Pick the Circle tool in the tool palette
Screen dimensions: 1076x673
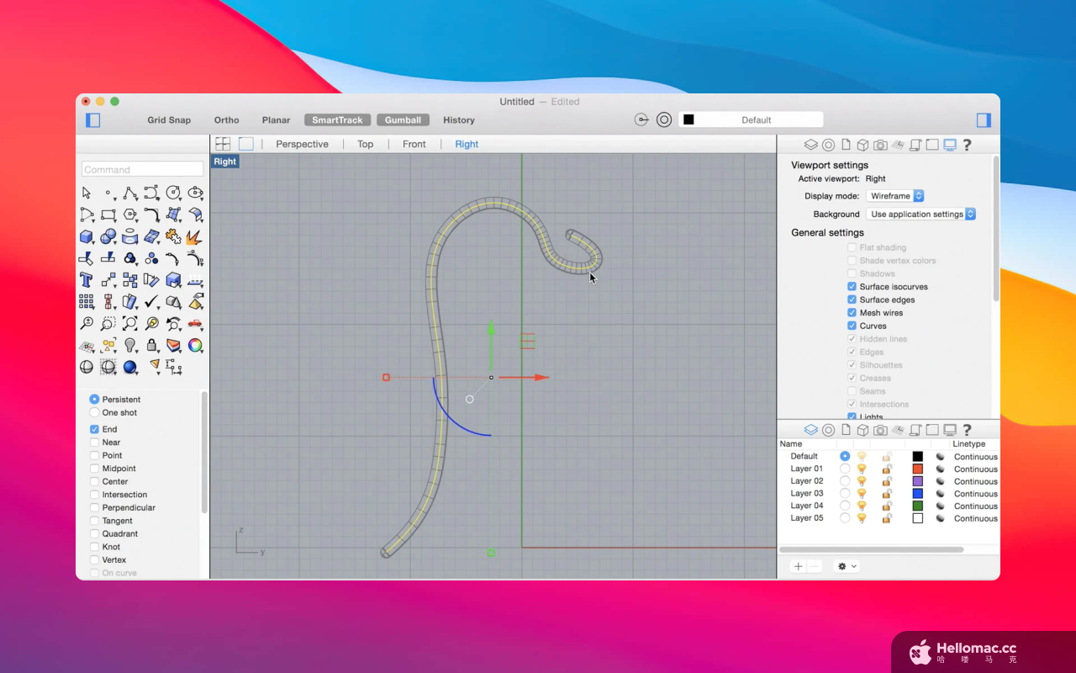coord(173,193)
